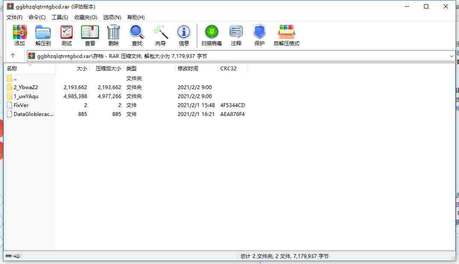The width and height of the screenshot is (459, 264).
Task: Sort by the 压缩后大小 column header
Action: [x=106, y=68]
